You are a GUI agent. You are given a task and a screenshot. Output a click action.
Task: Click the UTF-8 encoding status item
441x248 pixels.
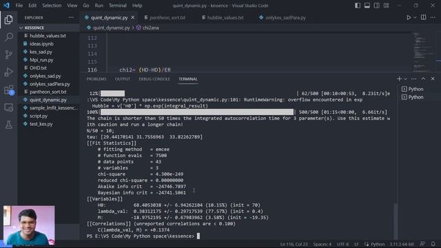point(342,244)
